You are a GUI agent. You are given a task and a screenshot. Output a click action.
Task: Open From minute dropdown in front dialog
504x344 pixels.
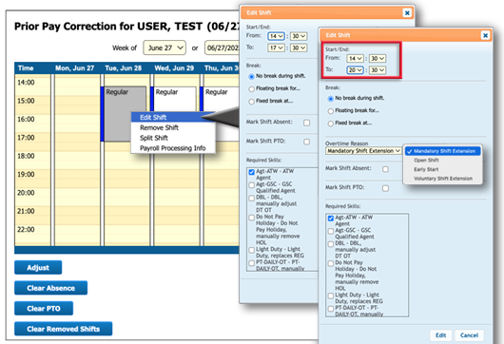tap(378, 59)
